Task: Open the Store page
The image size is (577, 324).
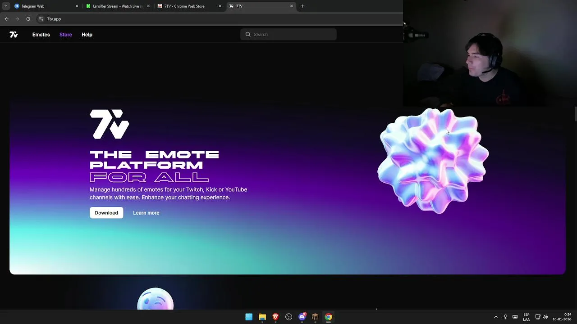Action: point(66,35)
